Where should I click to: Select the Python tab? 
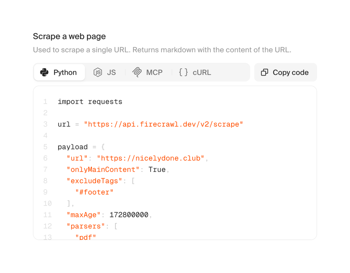point(59,72)
